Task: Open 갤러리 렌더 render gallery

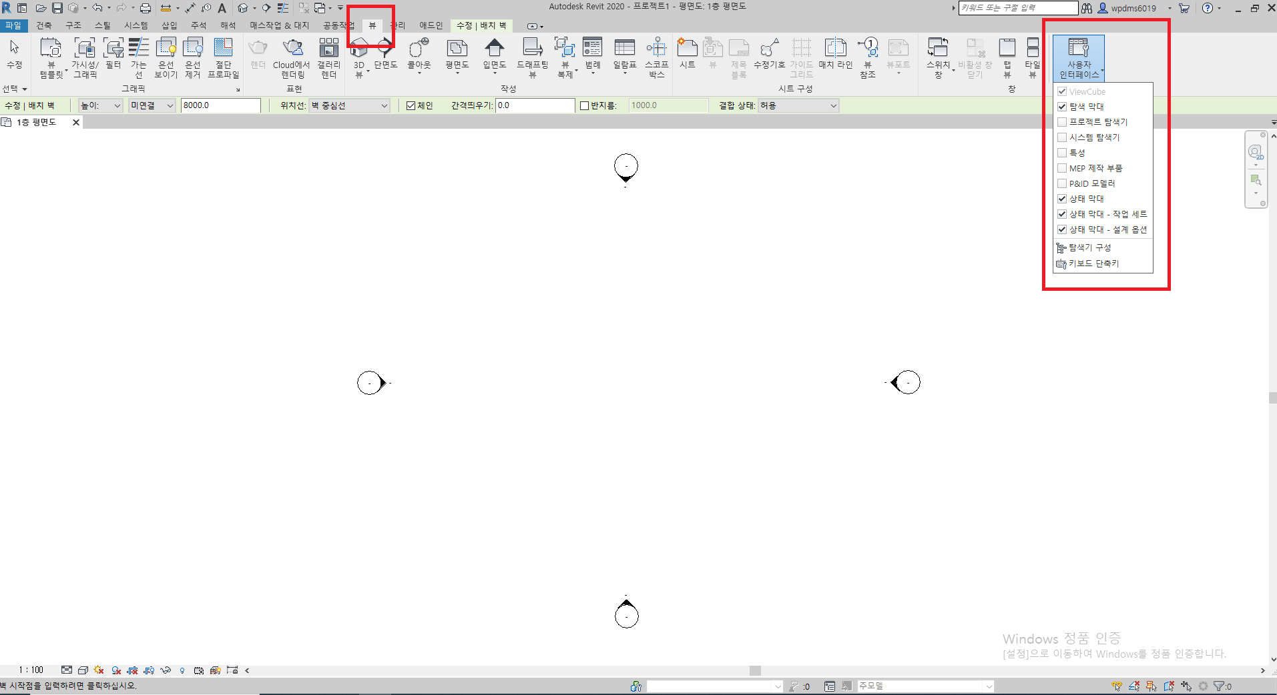Action: (328, 59)
